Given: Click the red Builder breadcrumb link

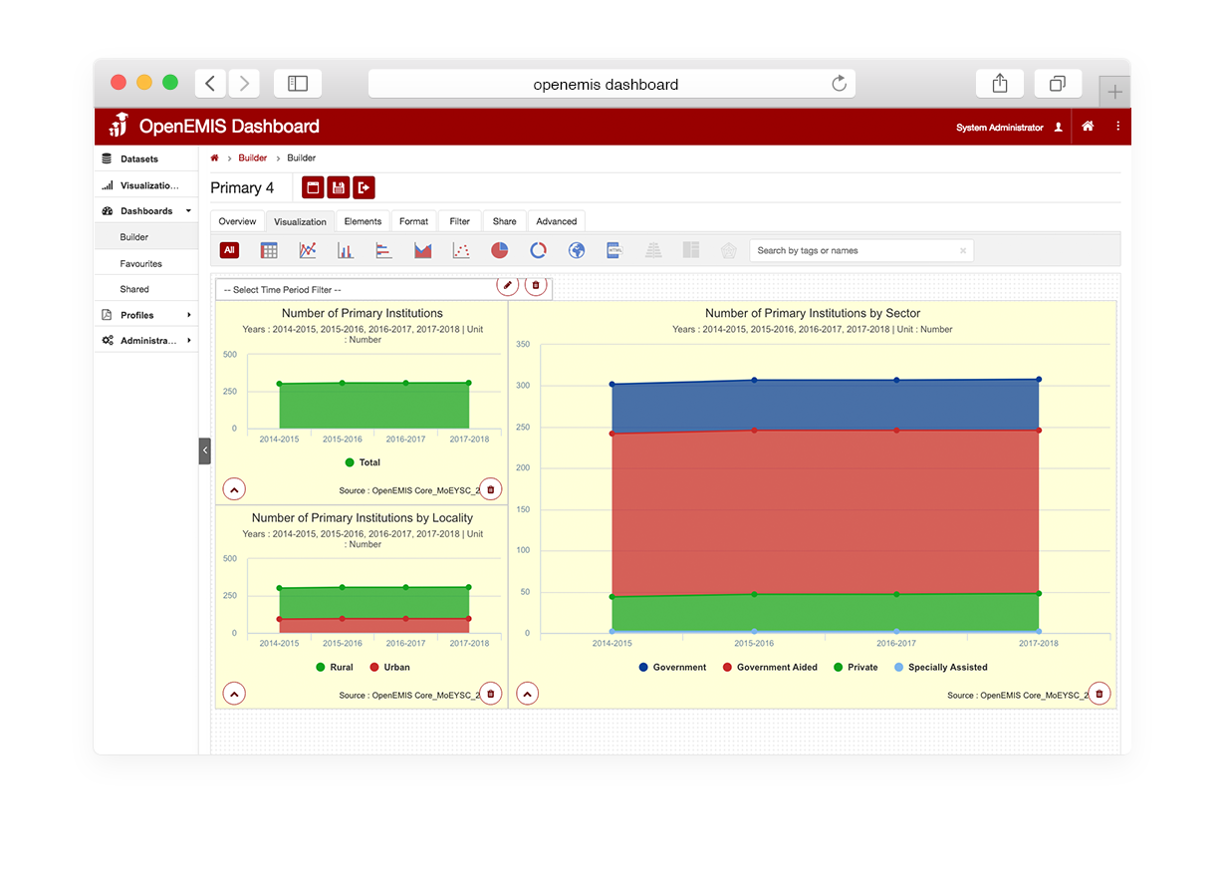Looking at the screenshot, I should coord(253,157).
